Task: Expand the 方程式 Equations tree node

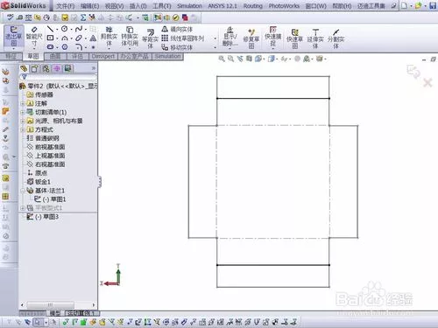Action: tap(23, 129)
